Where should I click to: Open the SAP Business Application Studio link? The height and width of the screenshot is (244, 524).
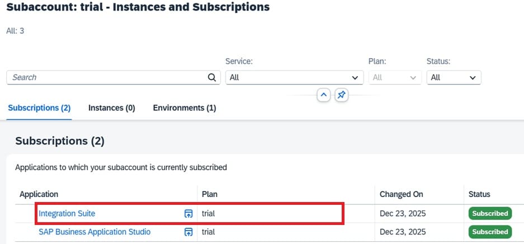[95, 232]
